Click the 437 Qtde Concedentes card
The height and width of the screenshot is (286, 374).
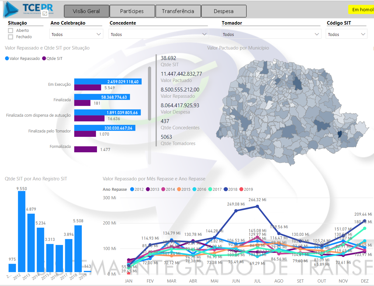[x=180, y=124]
